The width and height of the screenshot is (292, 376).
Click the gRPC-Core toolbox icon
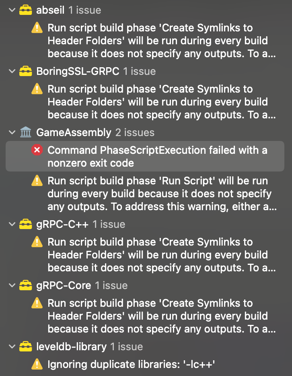25,285
